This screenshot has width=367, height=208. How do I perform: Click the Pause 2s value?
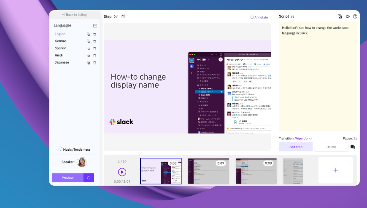point(355,139)
